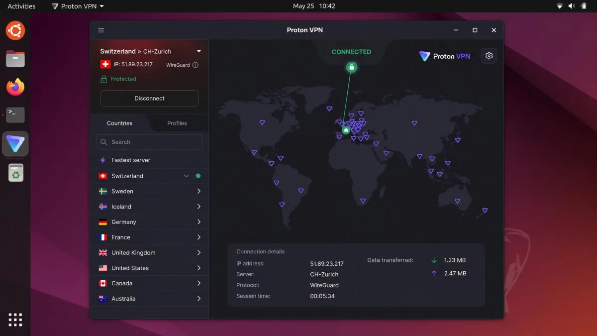Click the United States flag icon

(103, 268)
